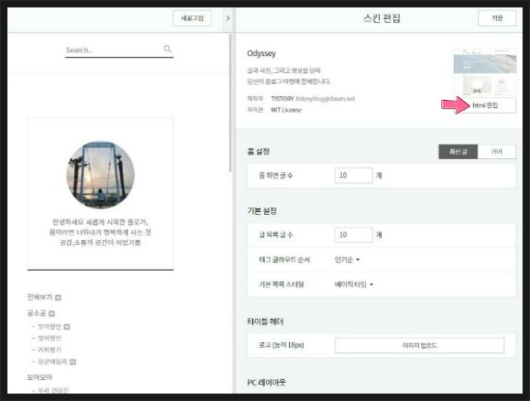530x401 pixels.
Task: Edit the 홈 화면 글 수 number field
Action: click(354, 176)
